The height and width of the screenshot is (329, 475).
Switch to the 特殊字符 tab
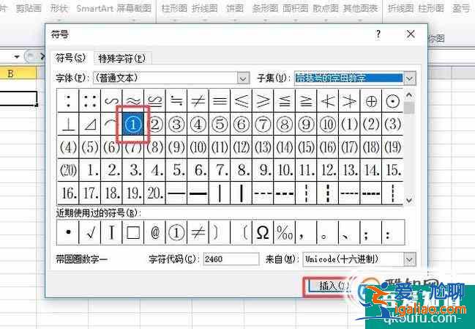pyautogui.click(x=120, y=59)
